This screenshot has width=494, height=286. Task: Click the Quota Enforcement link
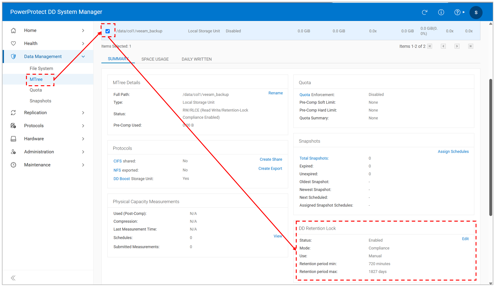coord(305,95)
